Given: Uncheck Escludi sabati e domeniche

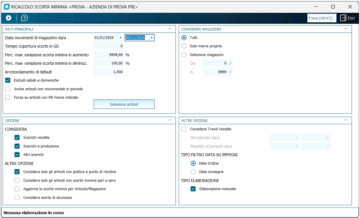Looking at the screenshot, I should pyautogui.click(x=8, y=80).
